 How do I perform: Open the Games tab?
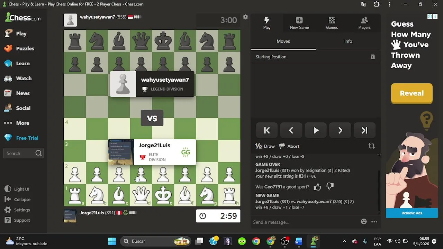click(332, 23)
